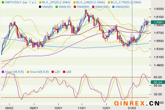
Task: Select the L80 legend label
Action: [69, 72]
